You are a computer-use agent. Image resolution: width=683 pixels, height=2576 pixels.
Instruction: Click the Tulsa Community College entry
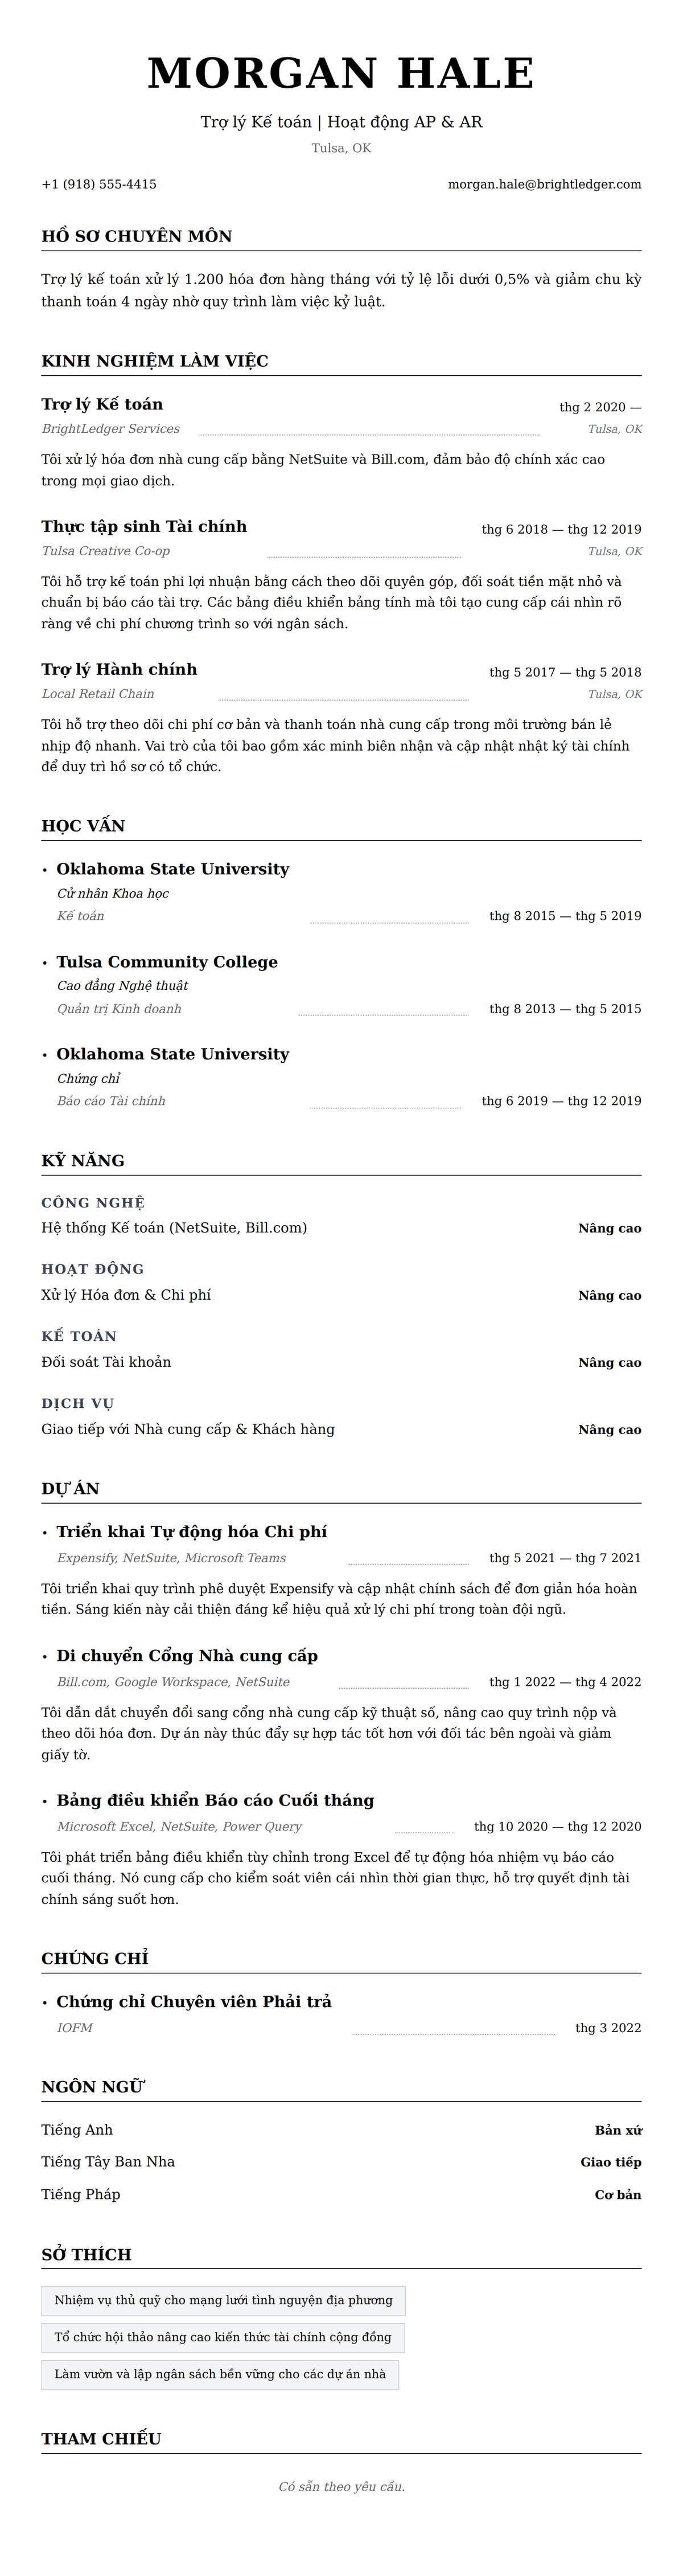point(167,962)
